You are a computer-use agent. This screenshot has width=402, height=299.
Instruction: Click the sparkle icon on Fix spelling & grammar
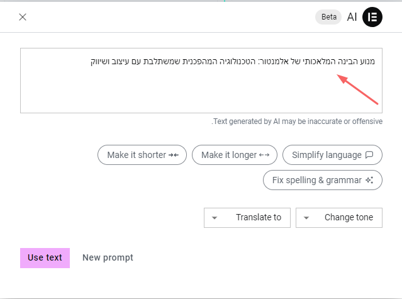369,180
